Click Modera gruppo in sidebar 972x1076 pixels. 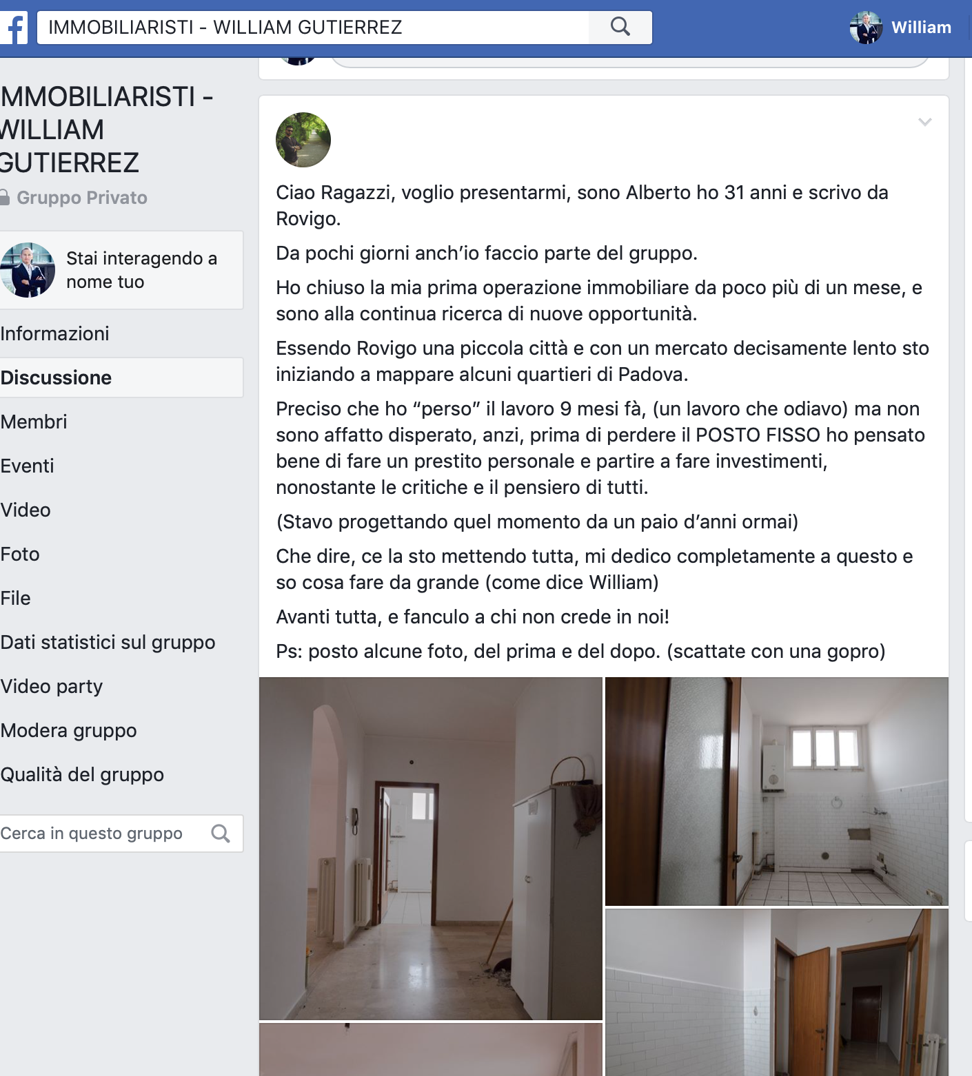(68, 730)
